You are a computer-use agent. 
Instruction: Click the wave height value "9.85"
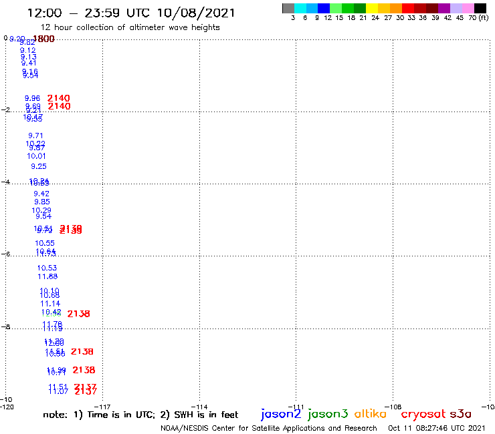[42, 202]
